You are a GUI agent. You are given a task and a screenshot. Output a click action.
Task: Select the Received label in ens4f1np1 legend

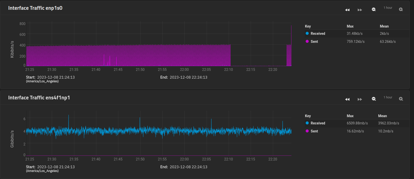(x=318, y=123)
